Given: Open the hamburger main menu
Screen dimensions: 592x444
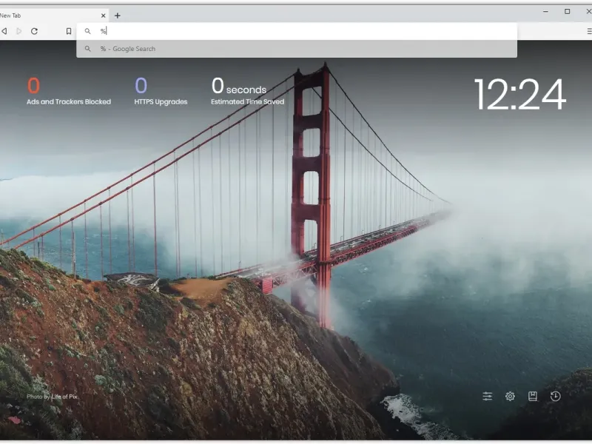Looking at the screenshot, I should pyautogui.click(x=589, y=31).
